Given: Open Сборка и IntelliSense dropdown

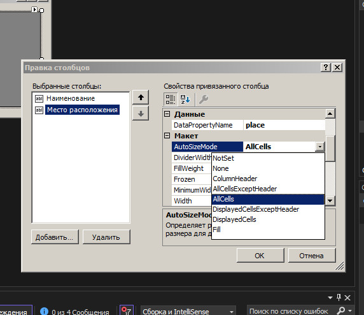Looking at the screenshot, I should 232,312.
